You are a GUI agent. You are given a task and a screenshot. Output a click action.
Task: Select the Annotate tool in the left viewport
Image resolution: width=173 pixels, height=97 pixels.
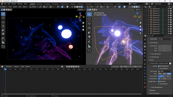3,38
